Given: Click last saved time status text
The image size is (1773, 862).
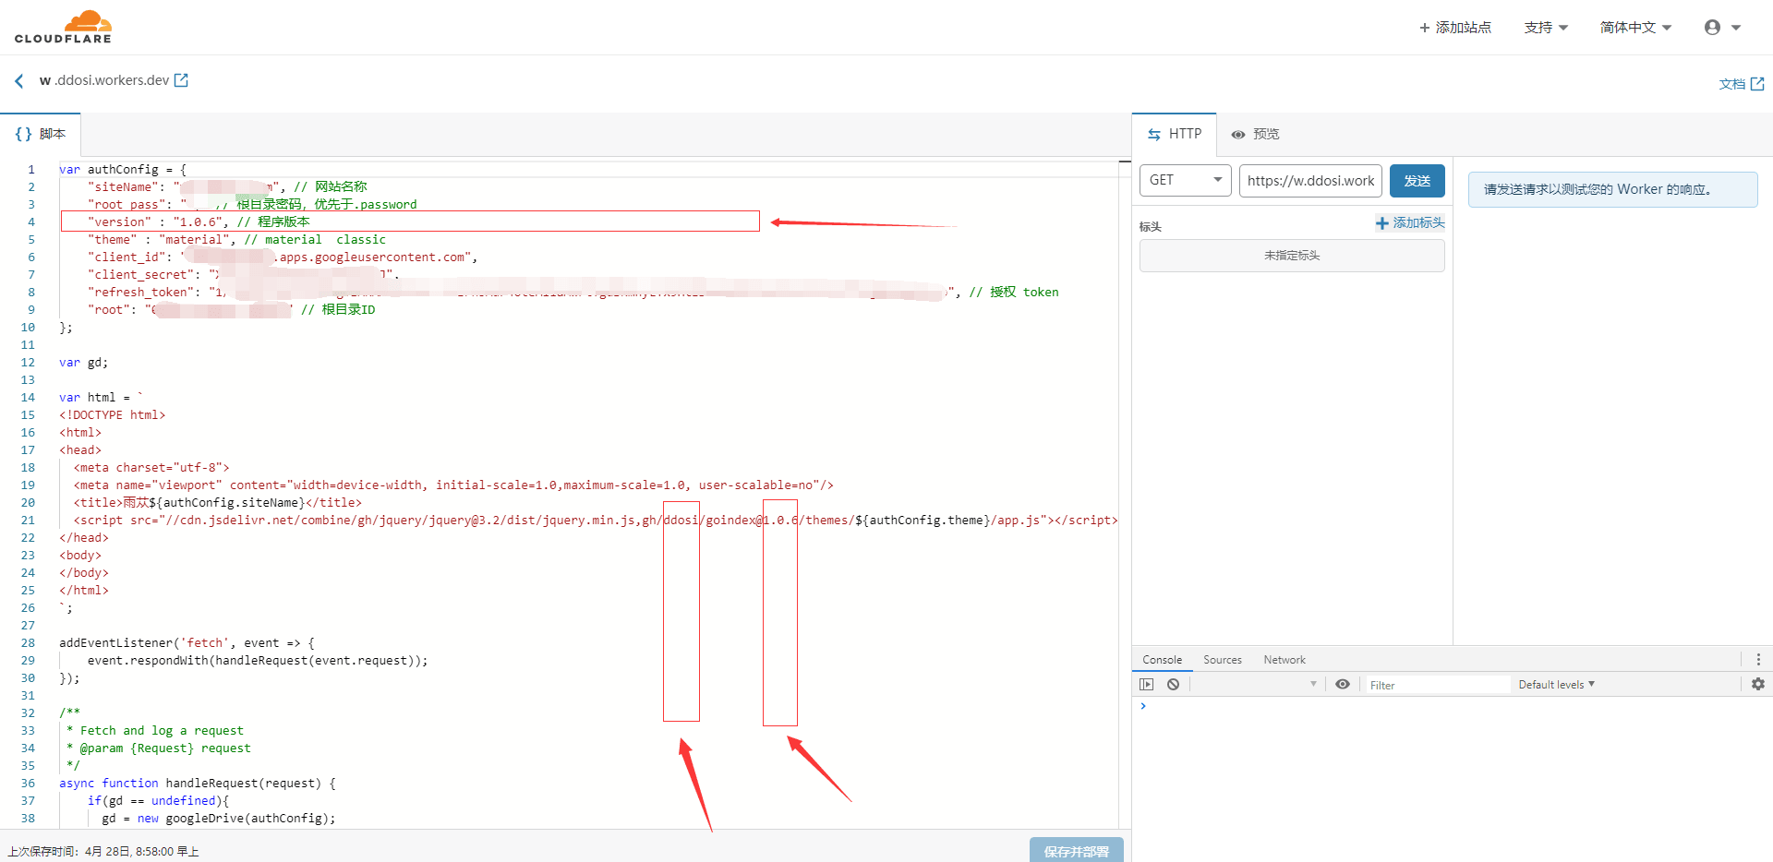Looking at the screenshot, I should click(103, 852).
